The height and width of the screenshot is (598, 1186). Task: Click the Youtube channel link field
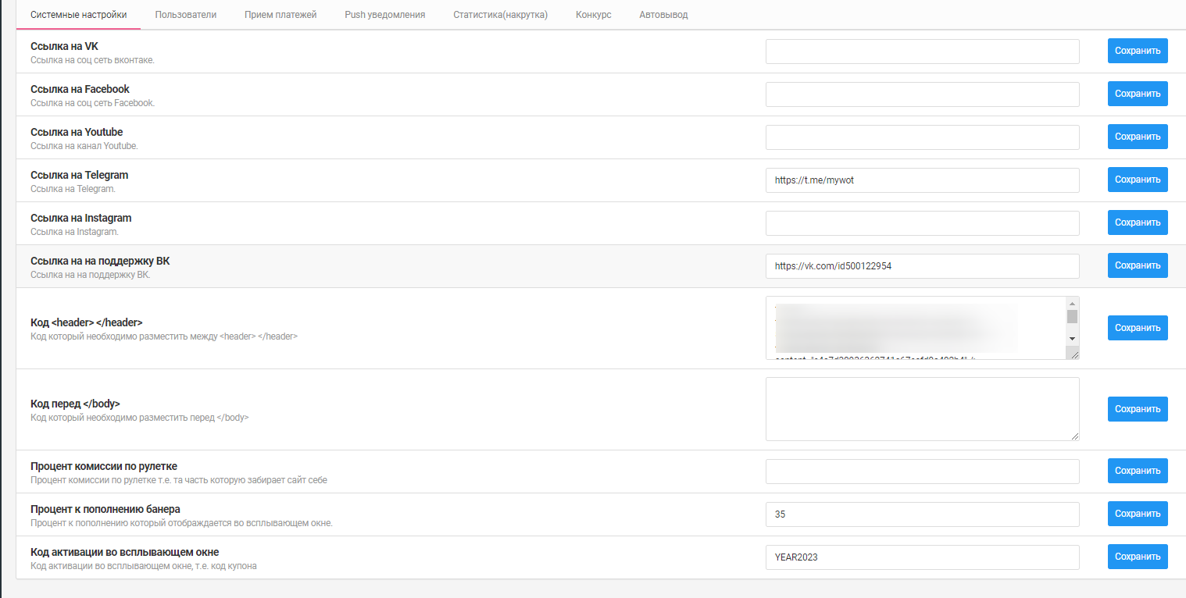pos(922,137)
